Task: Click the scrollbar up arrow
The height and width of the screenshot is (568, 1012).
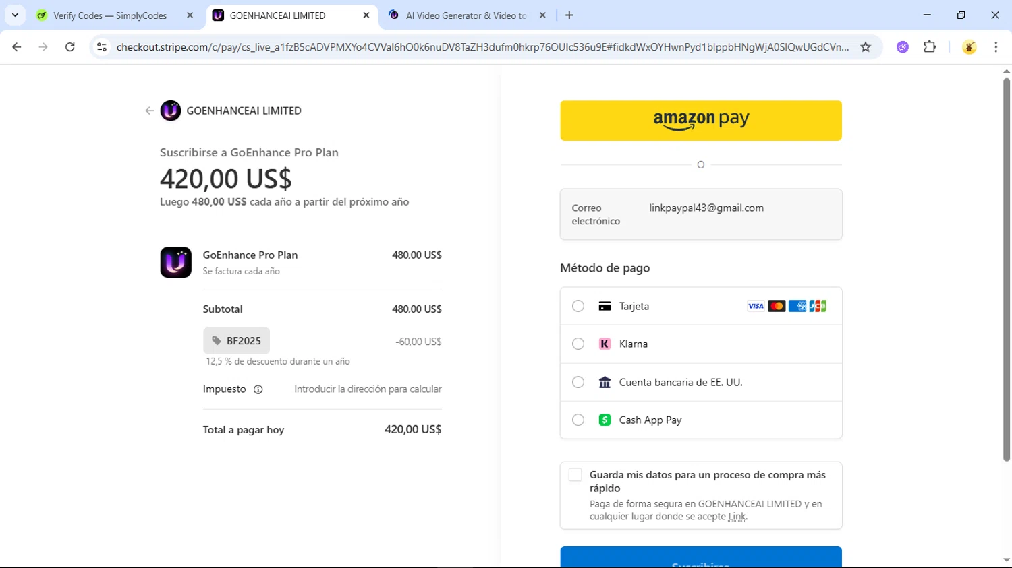Action: tap(1007, 71)
